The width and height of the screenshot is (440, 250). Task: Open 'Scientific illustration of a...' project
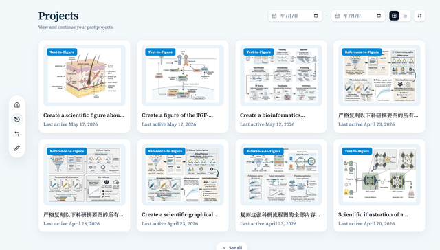(373, 214)
